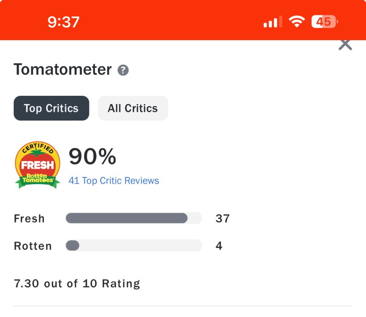The width and height of the screenshot is (366, 317).
Task: Click the Fresh count of 37
Action: (x=222, y=218)
